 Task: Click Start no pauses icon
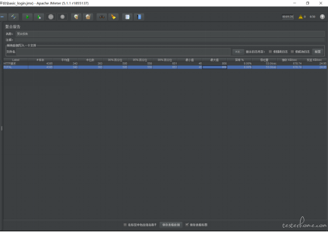click(39, 17)
